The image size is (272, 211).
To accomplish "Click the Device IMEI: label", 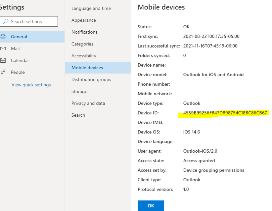I will point(151,123).
